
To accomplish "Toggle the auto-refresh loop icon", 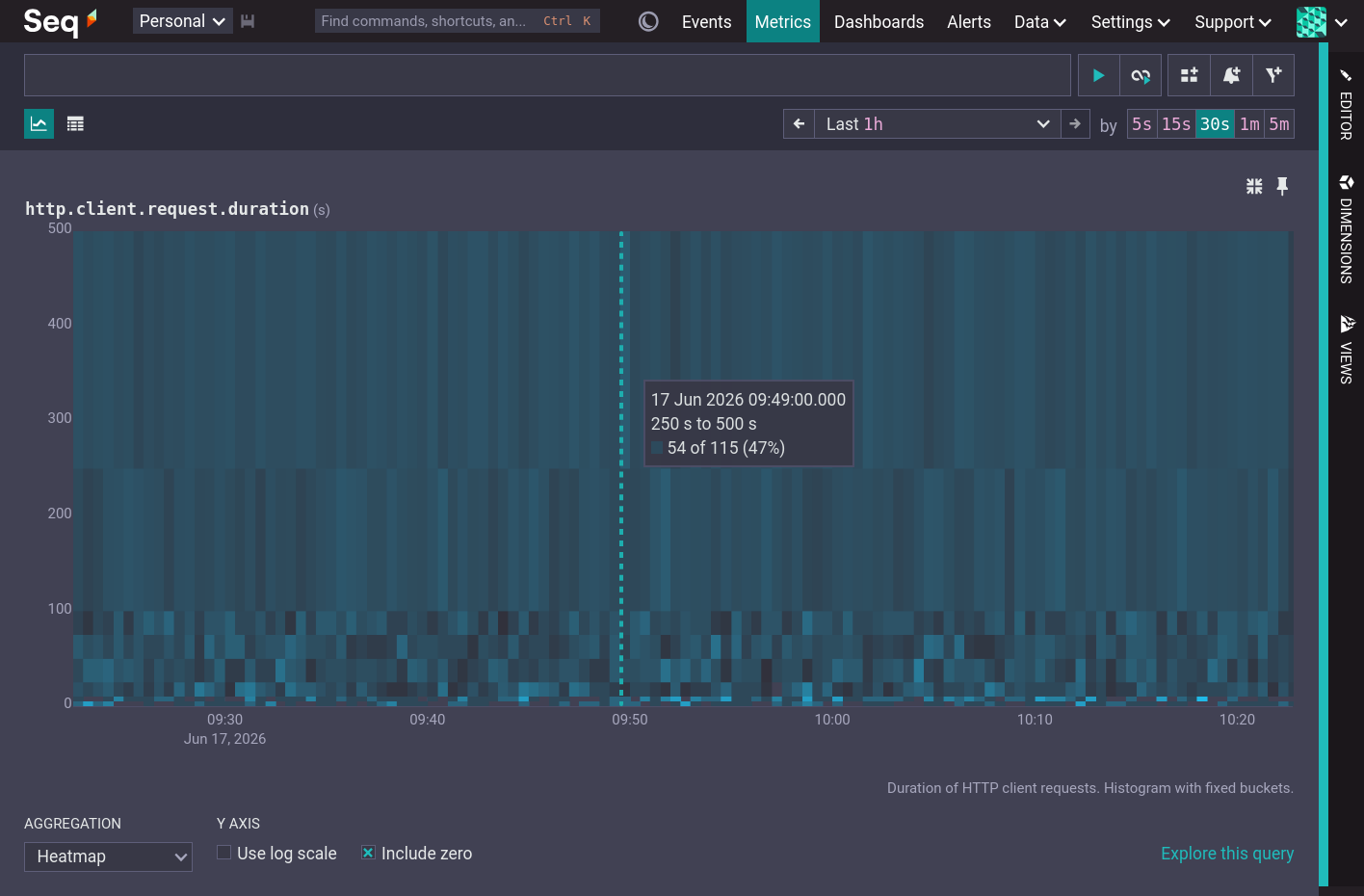I will 1141,75.
